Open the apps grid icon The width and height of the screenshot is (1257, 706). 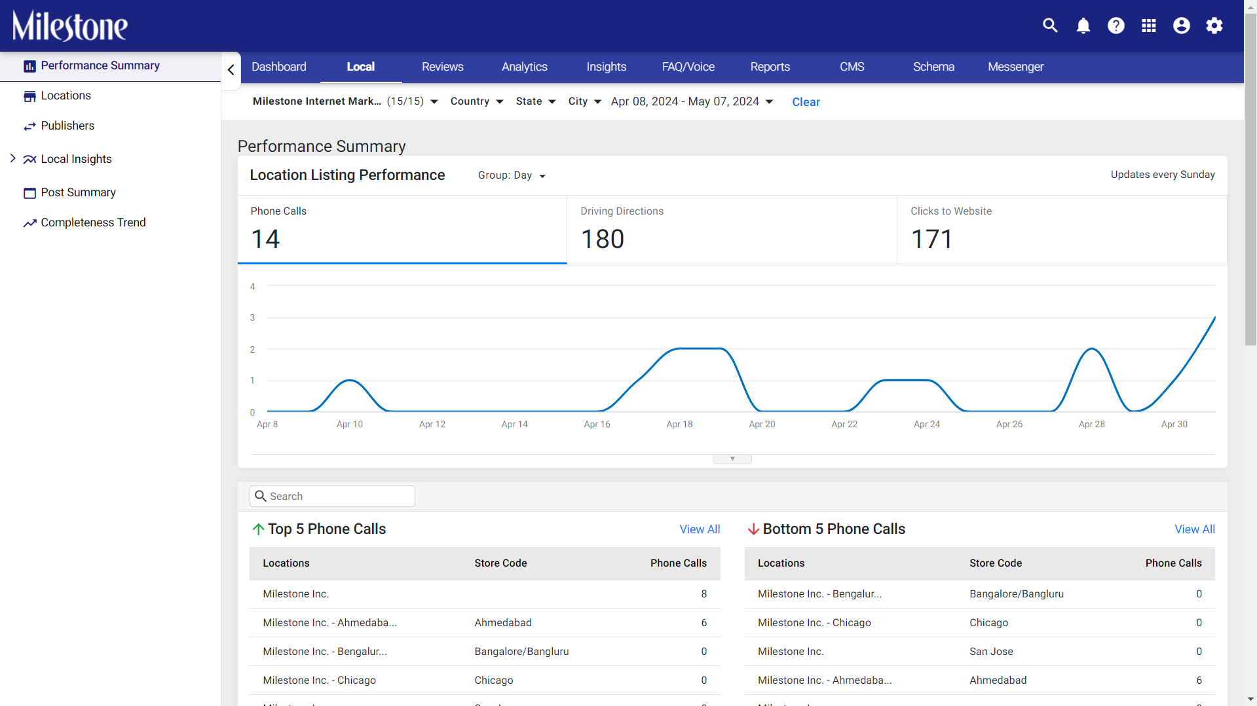click(x=1148, y=26)
